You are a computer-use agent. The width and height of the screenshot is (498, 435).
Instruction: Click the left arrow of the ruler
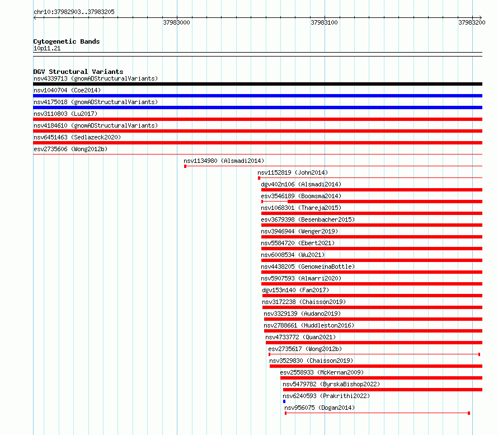[35, 18]
